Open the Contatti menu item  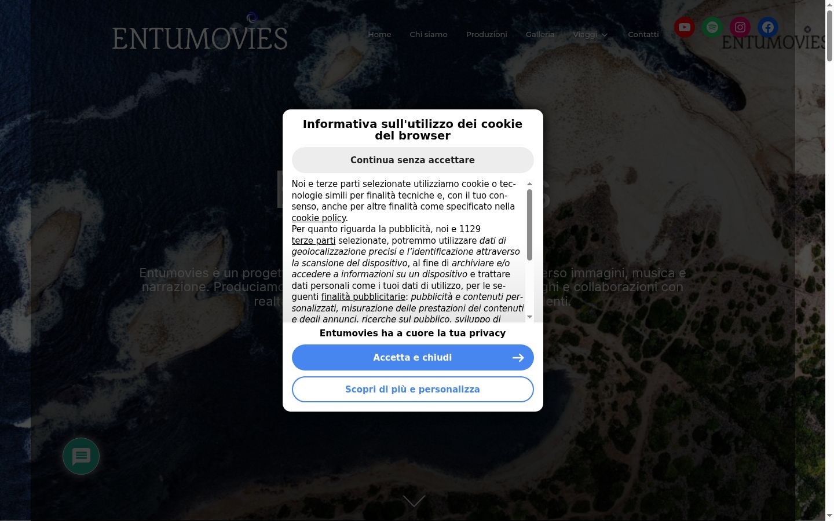(643, 35)
